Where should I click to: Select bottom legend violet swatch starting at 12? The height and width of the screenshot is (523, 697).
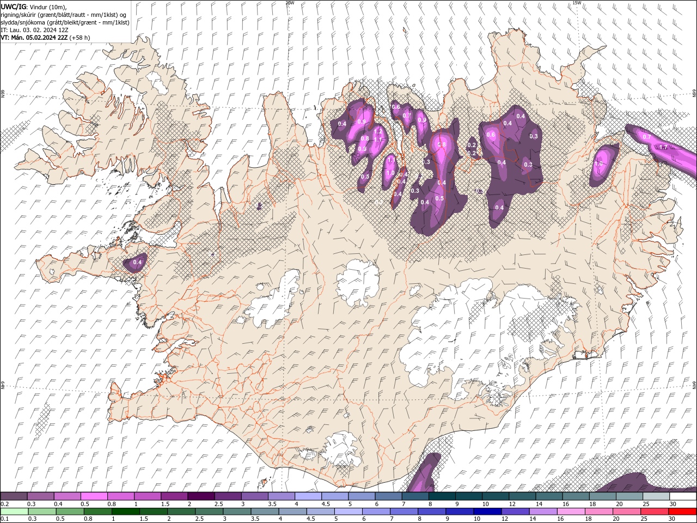tap(515, 512)
